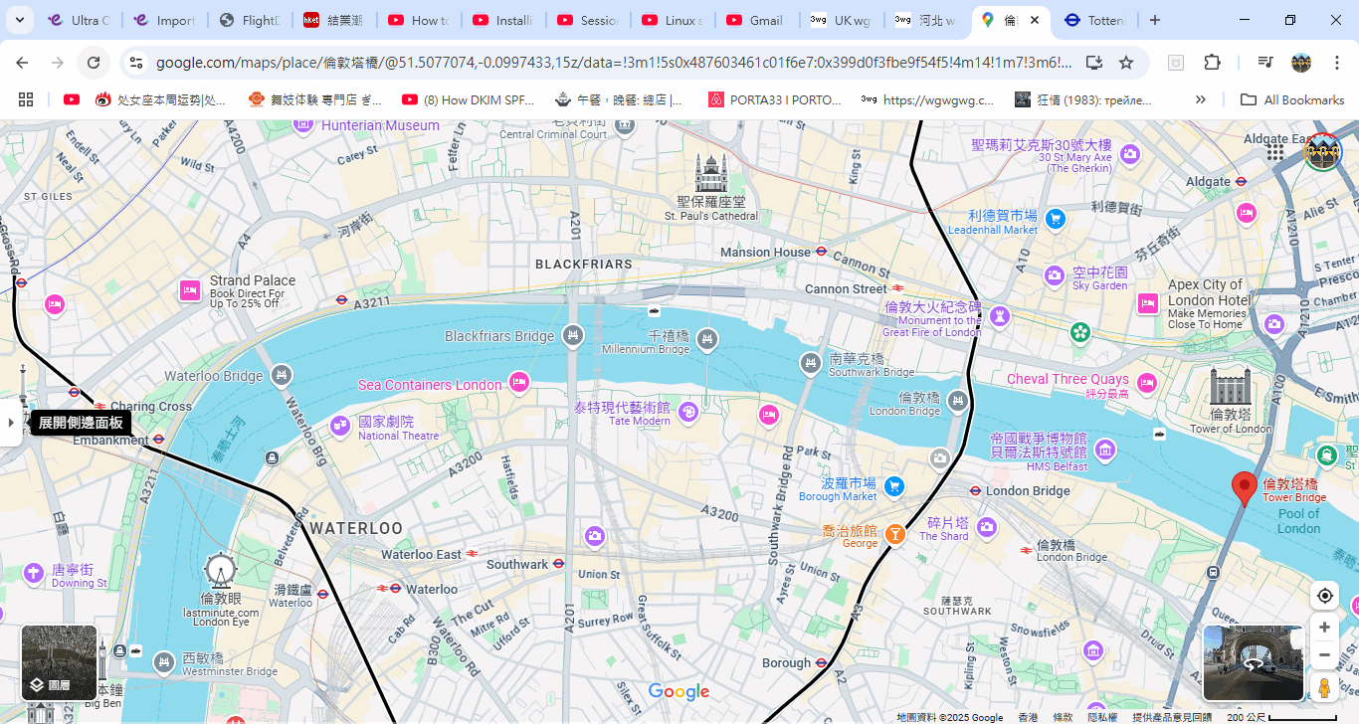Zoom out the map with minus button

[1324, 654]
